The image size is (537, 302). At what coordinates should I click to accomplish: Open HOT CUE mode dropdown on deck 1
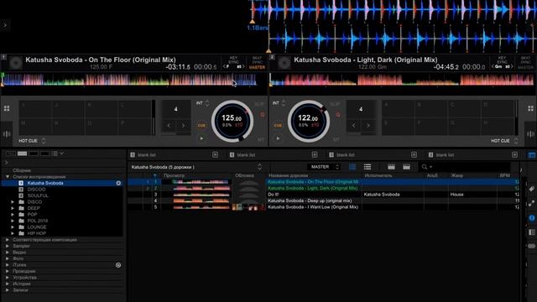click(x=44, y=141)
